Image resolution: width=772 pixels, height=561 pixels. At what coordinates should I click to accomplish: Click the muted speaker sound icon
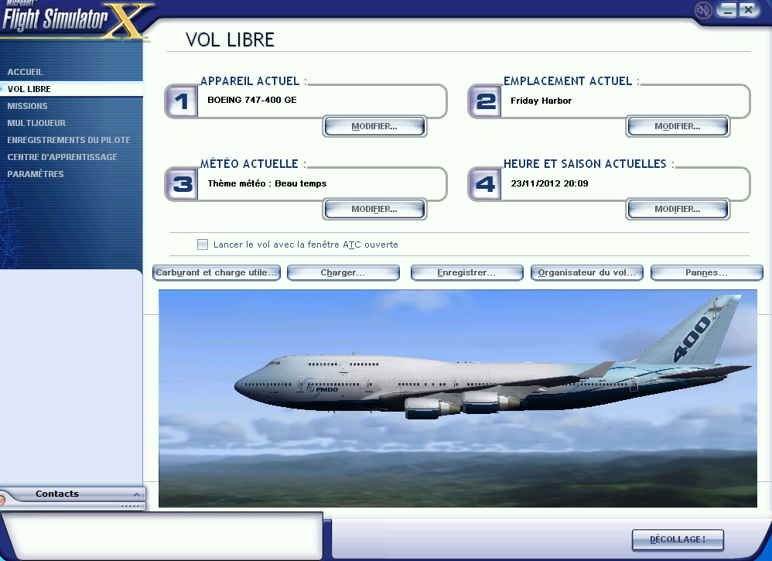pyautogui.click(x=702, y=10)
